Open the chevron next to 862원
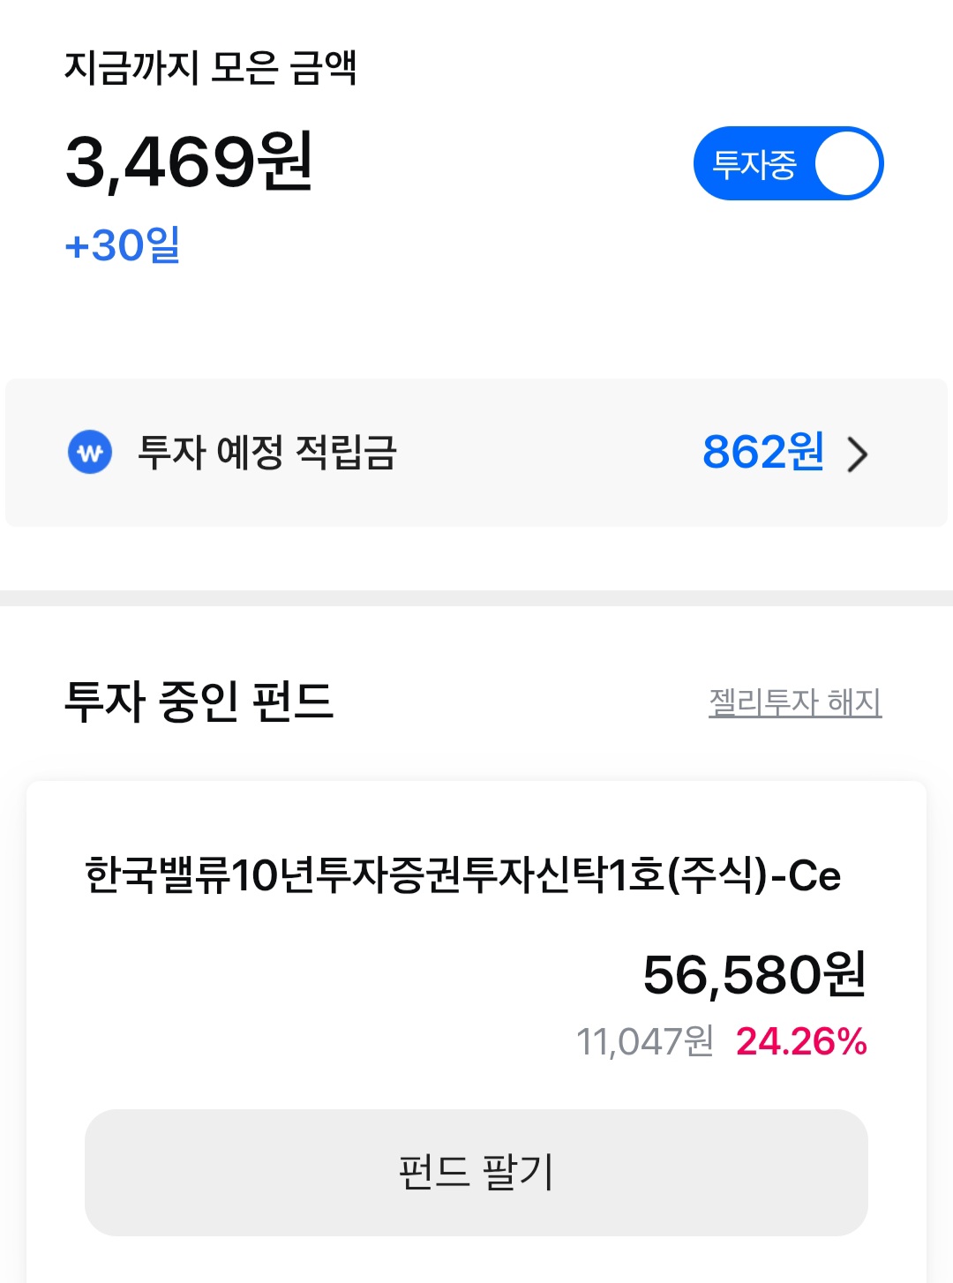953x1283 pixels. [857, 454]
